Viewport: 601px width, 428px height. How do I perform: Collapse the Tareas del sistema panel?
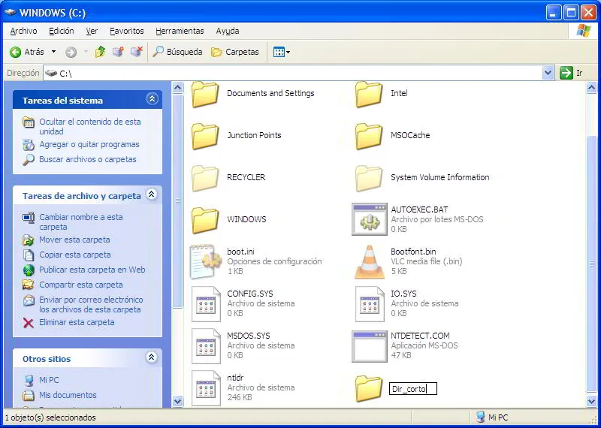tap(152, 99)
